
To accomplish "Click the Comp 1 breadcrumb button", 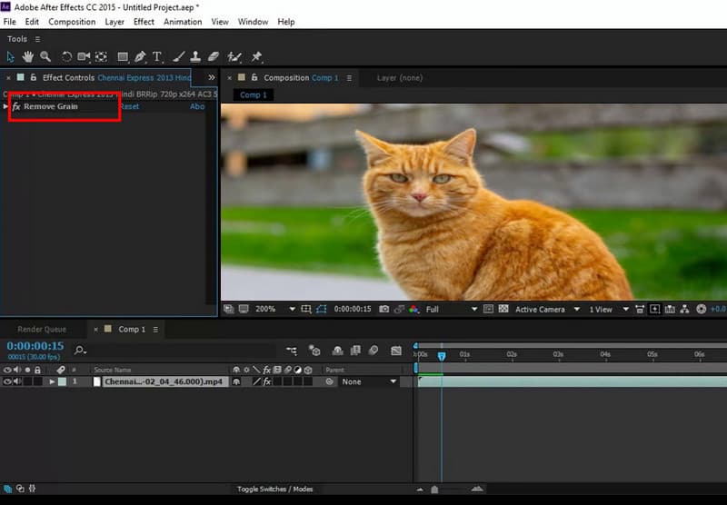I will 254,95.
